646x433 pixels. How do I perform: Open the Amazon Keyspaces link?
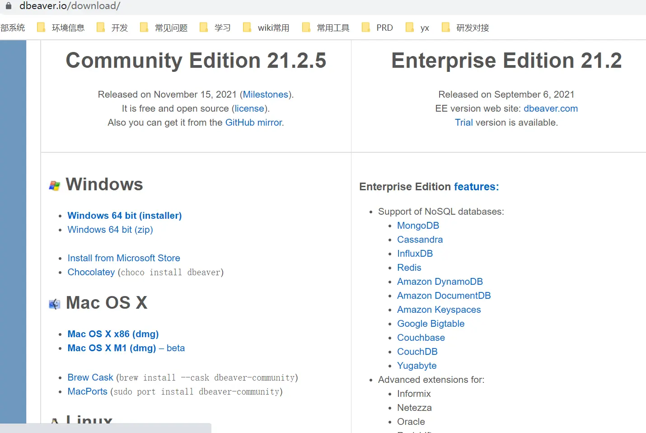click(439, 310)
